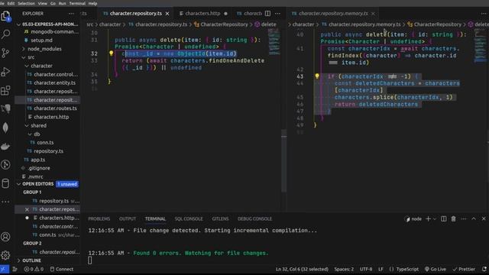Switch to the GITLENS panel tab
This screenshot has height=275, width=489.
pos(220,219)
